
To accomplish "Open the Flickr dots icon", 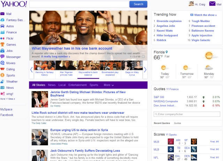I will tap(2, 39).
